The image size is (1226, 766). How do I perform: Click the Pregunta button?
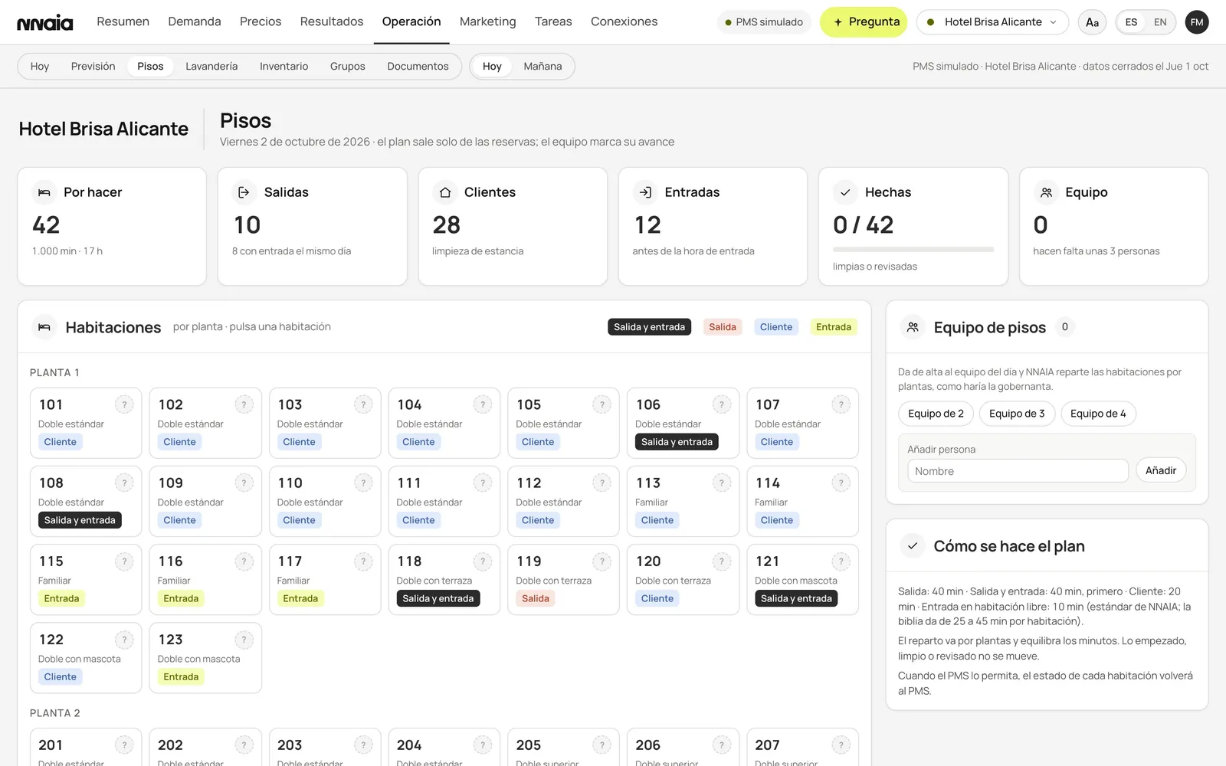point(864,22)
